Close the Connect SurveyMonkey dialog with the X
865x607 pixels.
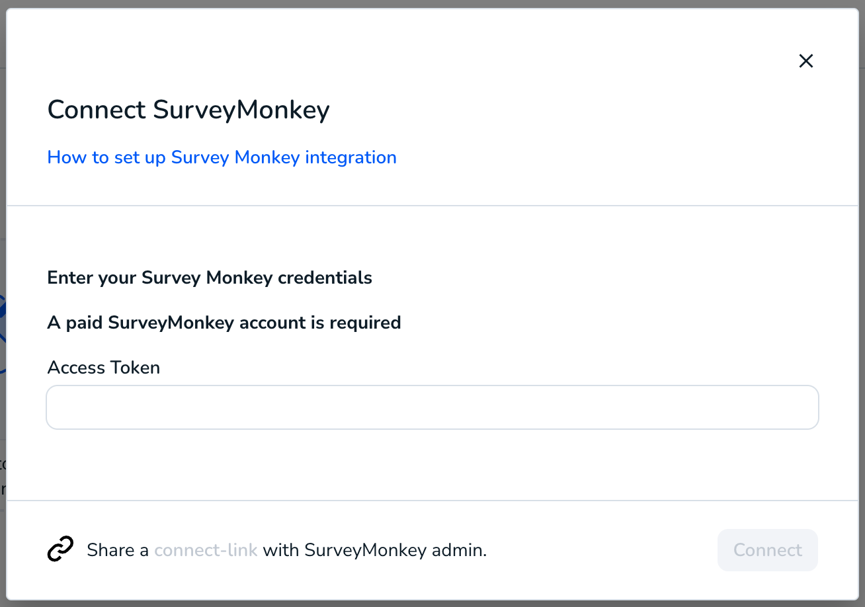(x=805, y=61)
